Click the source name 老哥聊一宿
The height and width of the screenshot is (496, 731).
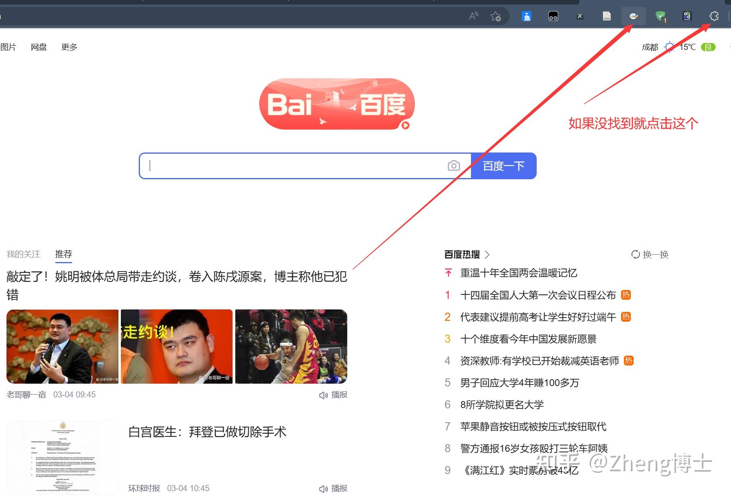click(x=26, y=395)
